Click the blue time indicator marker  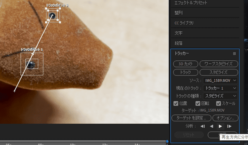click(x=167, y=141)
